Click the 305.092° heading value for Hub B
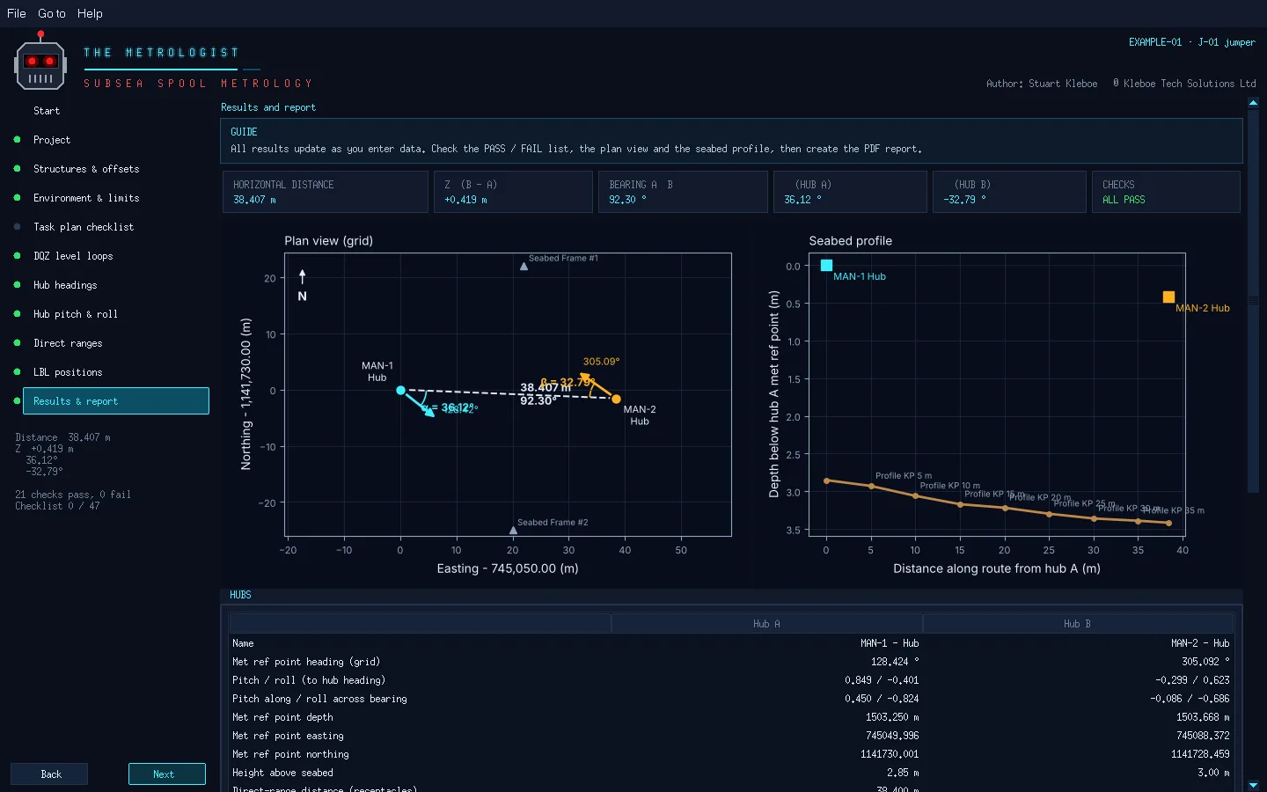1267x792 pixels. tap(1205, 662)
